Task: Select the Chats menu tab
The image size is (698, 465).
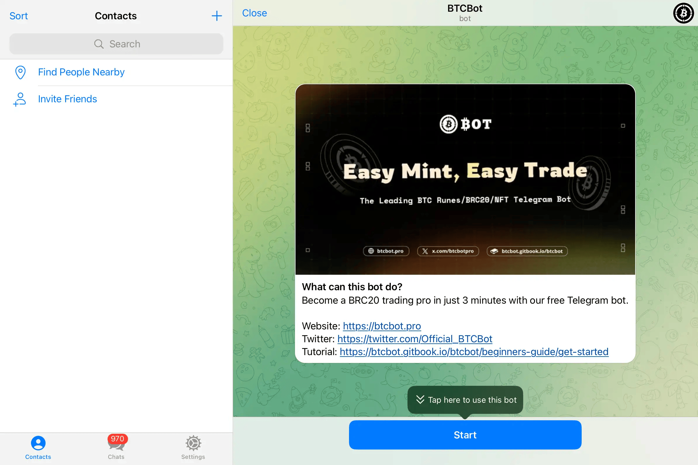Action: tap(116, 447)
